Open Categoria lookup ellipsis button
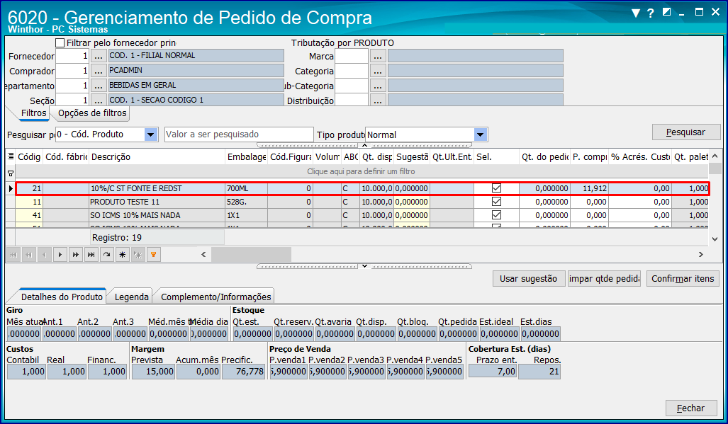The height and width of the screenshot is (424, 728). coord(377,71)
